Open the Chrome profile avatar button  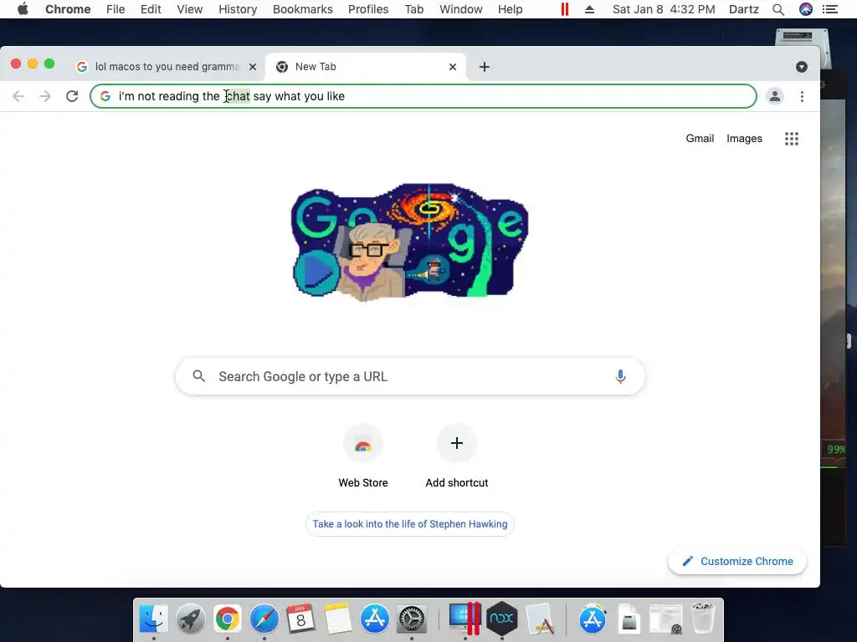click(x=774, y=96)
